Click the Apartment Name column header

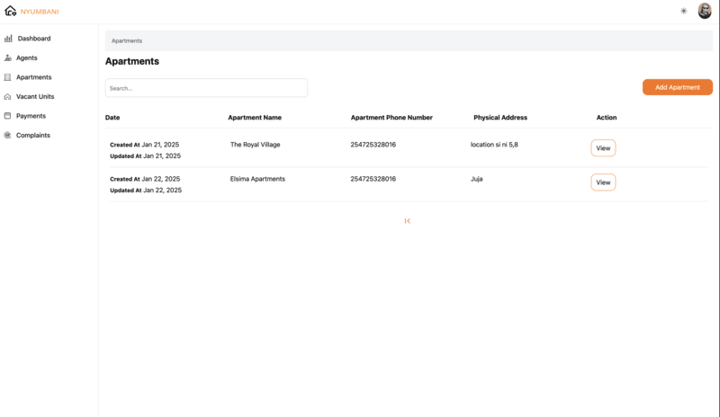click(x=255, y=118)
